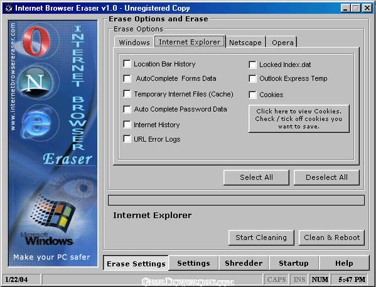Enable Locked Index.dat checkbox

(252, 65)
